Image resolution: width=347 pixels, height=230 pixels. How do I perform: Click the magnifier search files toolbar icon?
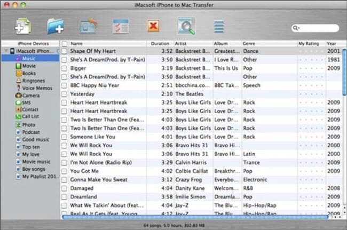(x=186, y=26)
